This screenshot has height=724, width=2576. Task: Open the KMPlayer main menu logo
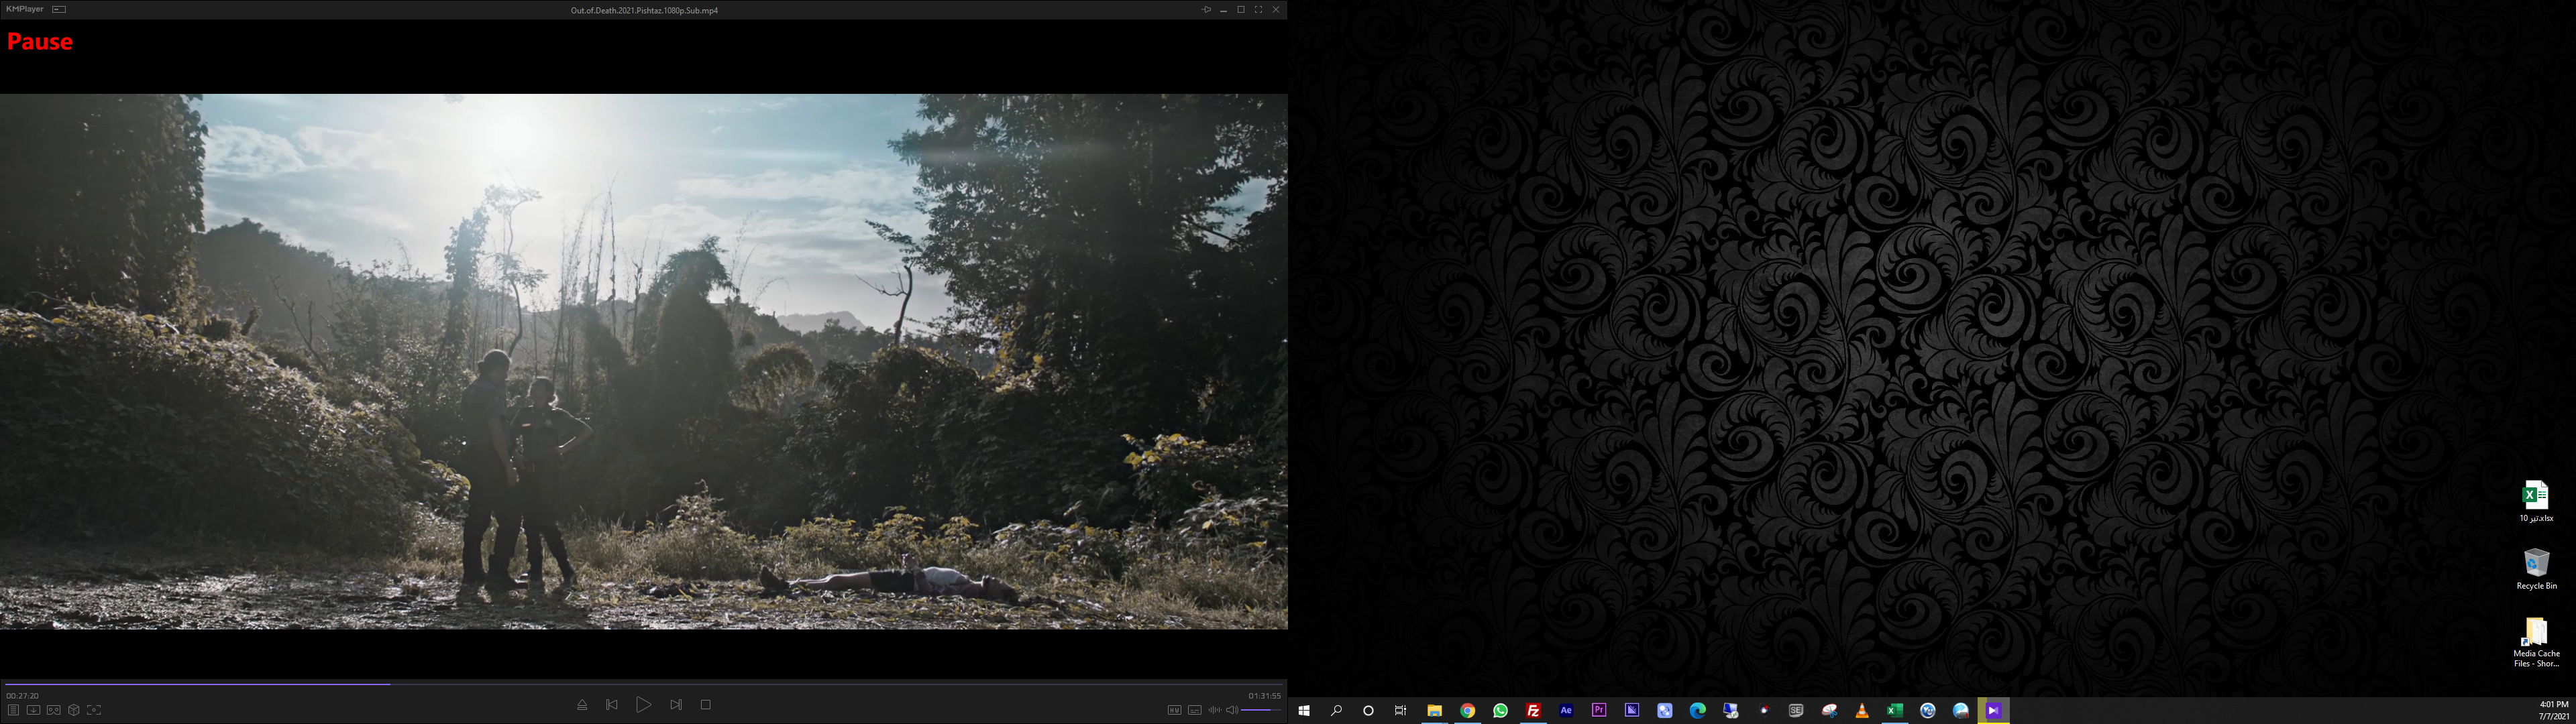(x=24, y=9)
